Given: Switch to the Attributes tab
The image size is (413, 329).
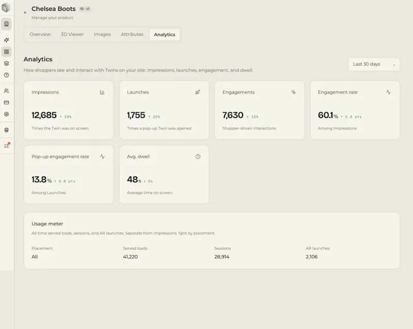Looking at the screenshot, I should [x=132, y=34].
